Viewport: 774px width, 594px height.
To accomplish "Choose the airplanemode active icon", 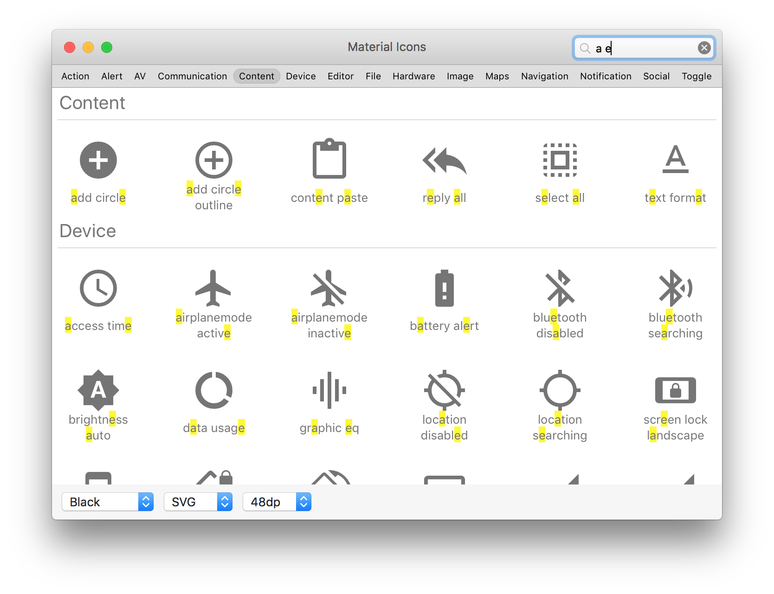I will point(213,288).
